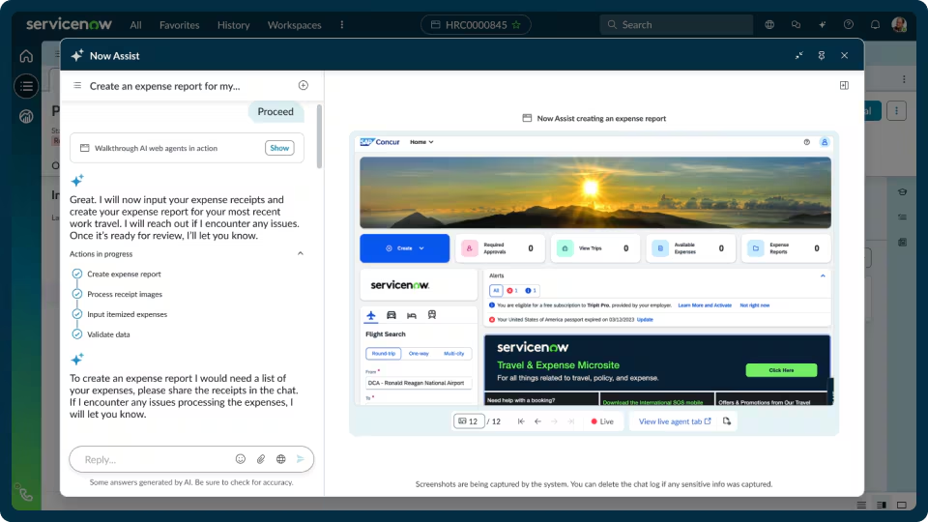Click the phone icon at bottom left
The image size is (928, 522).
point(25,494)
